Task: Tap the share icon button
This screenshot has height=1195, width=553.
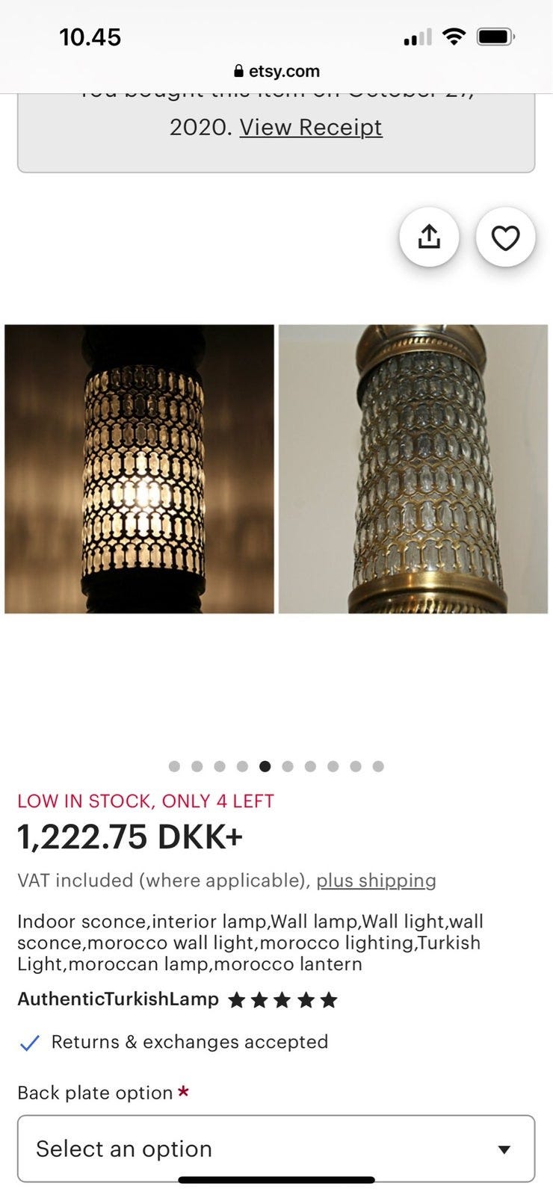Action: tap(429, 238)
